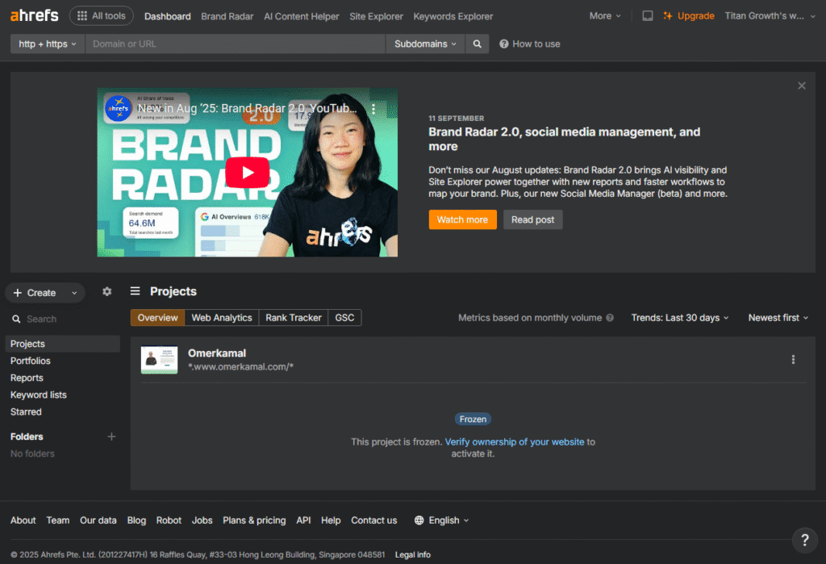Open the help question mark bubble

tap(803, 539)
